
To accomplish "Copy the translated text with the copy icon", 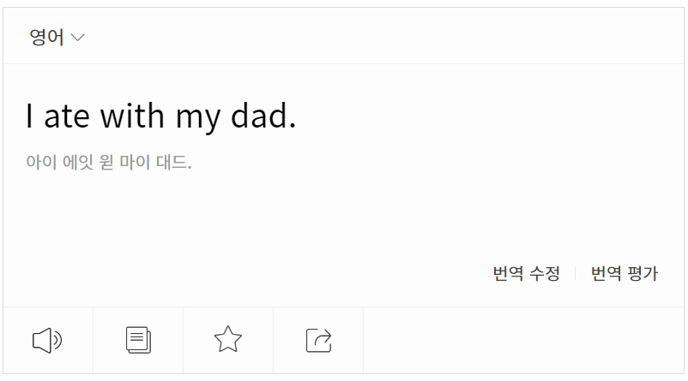I will (138, 340).
